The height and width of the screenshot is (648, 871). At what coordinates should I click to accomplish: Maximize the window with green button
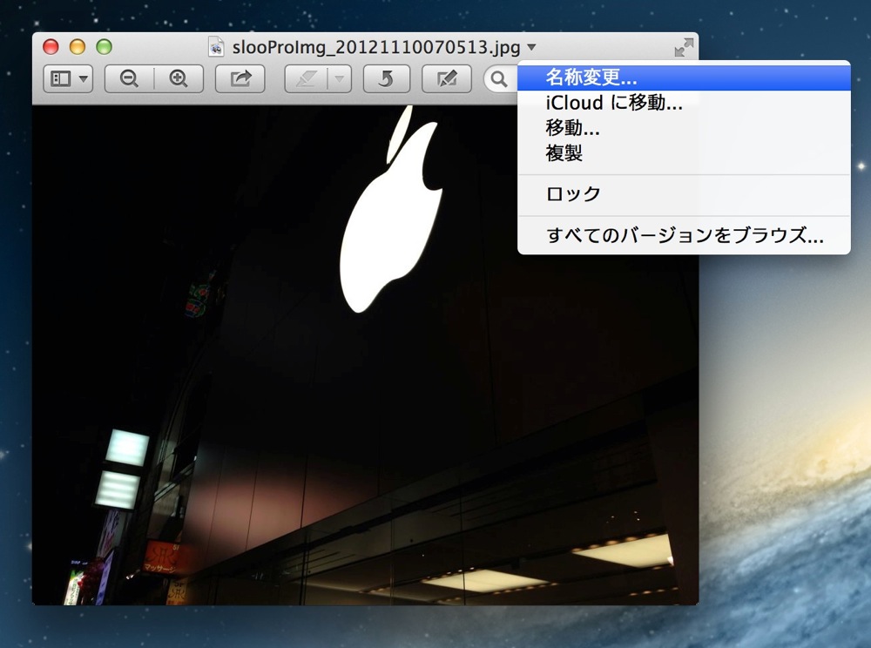(x=104, y=47)
